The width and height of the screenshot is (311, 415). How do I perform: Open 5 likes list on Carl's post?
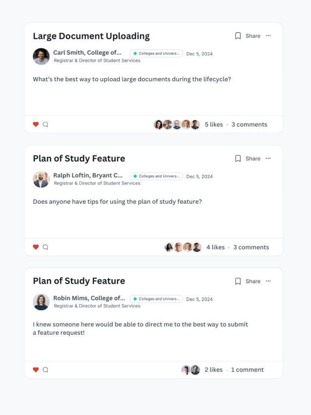click(214, 124)
